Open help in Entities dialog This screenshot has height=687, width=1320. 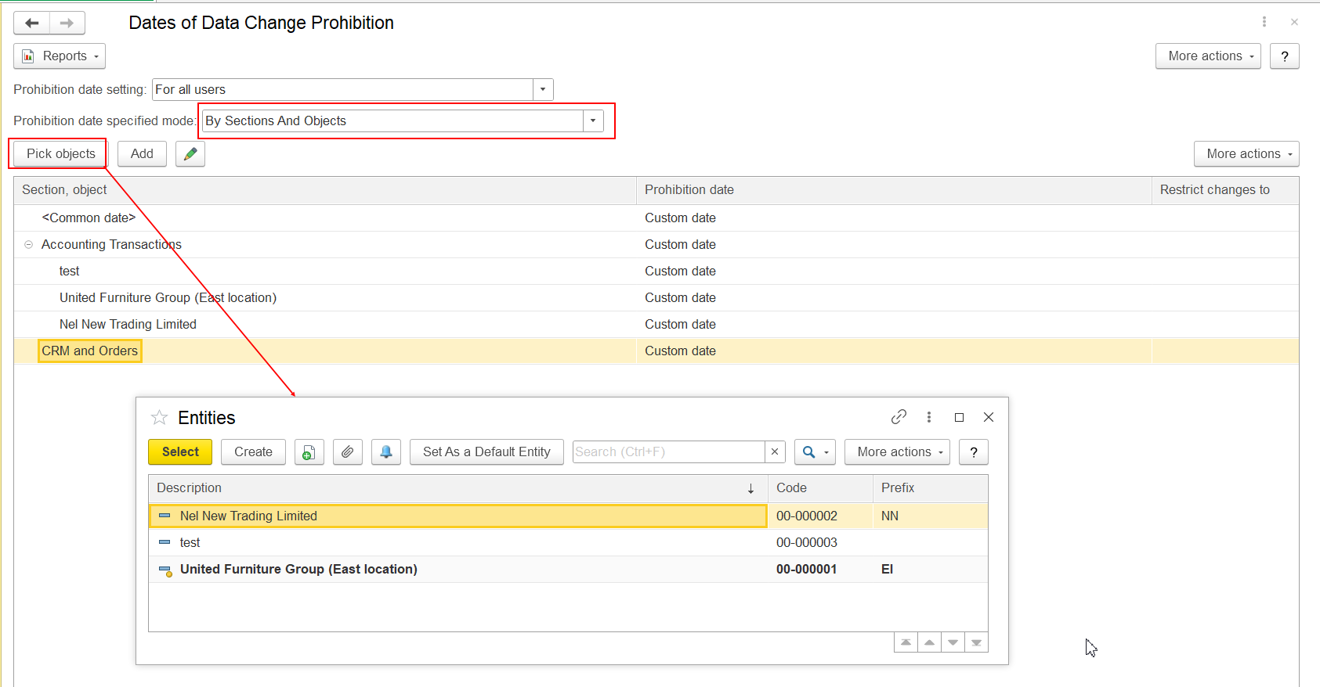point(974,452)
